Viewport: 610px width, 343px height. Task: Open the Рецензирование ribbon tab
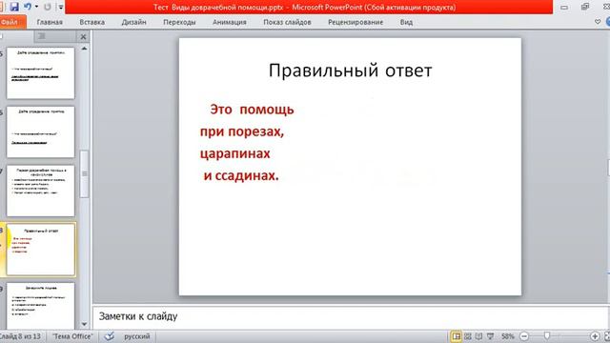pos(356,22)
